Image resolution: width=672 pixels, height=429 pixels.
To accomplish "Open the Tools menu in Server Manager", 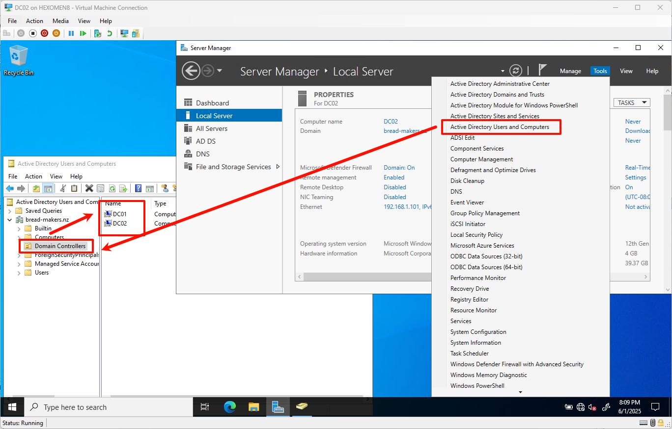I will point(600,71).
